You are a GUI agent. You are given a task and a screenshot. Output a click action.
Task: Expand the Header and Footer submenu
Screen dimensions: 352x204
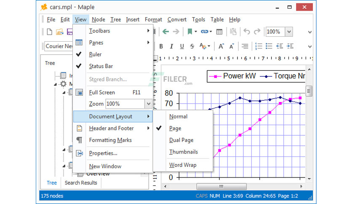(113, 128)
